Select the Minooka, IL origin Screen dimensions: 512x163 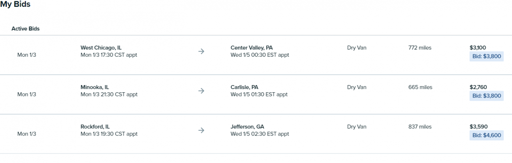(95, 87)
